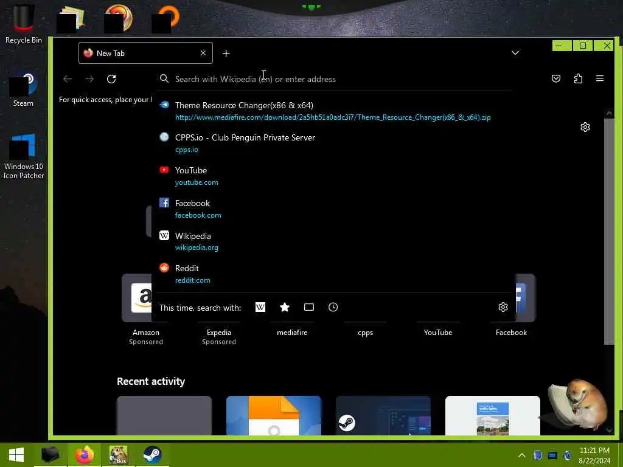This screenshot has height=467, width=623.
Task: Open the white webpage recent activity card
Action: tap(493, 415)
